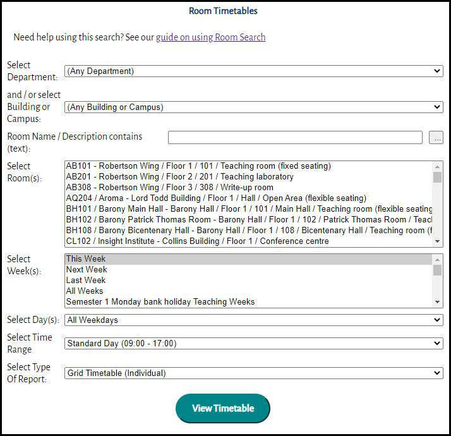The height and width of the screenshot is (436, 451).
Task: Select room AB201 Teaching laboratory
Action: click(x=179, y=177)
